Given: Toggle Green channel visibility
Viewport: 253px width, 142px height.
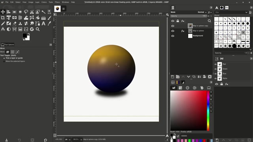Looking at the screenshot, I should (x=215, y=69).
